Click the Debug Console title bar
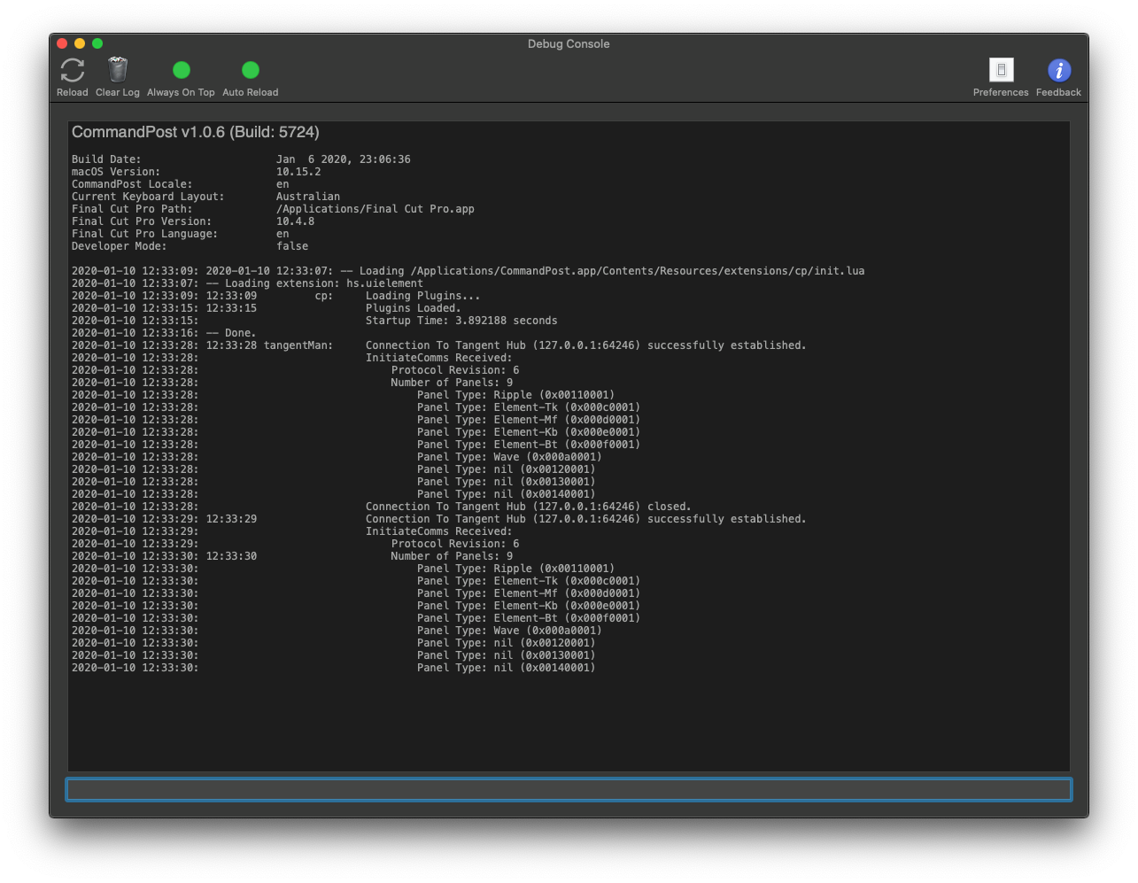This screenshot has height=883, width=1138. tap(569, 43)
